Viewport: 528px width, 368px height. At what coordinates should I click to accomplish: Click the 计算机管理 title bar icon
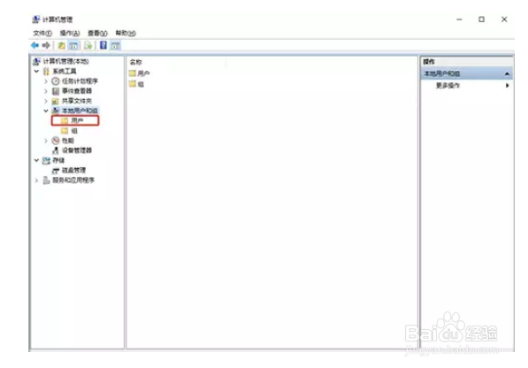click(35, 19)
